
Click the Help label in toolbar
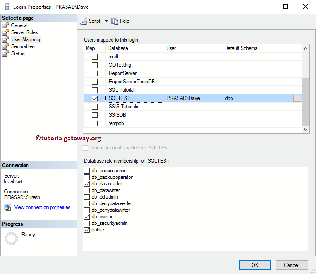coord(125,21)
